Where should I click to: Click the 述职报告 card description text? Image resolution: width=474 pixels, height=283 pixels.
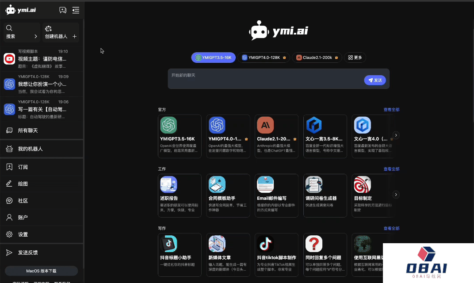point(179,207)
